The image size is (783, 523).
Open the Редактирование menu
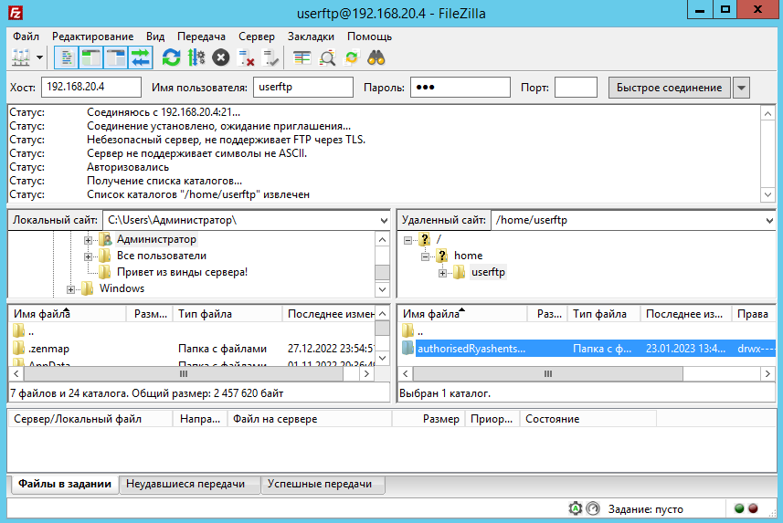coord(93,37)
